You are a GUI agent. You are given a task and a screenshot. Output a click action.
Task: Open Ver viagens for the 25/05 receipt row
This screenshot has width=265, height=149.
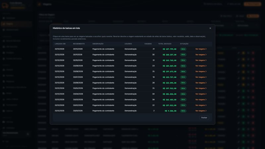(201, 88)
